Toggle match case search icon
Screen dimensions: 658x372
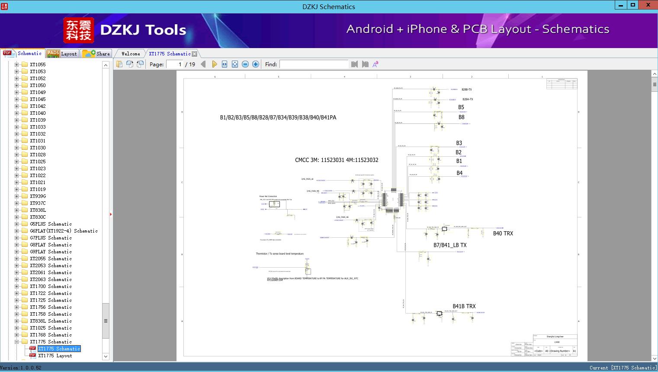[376, 64]
